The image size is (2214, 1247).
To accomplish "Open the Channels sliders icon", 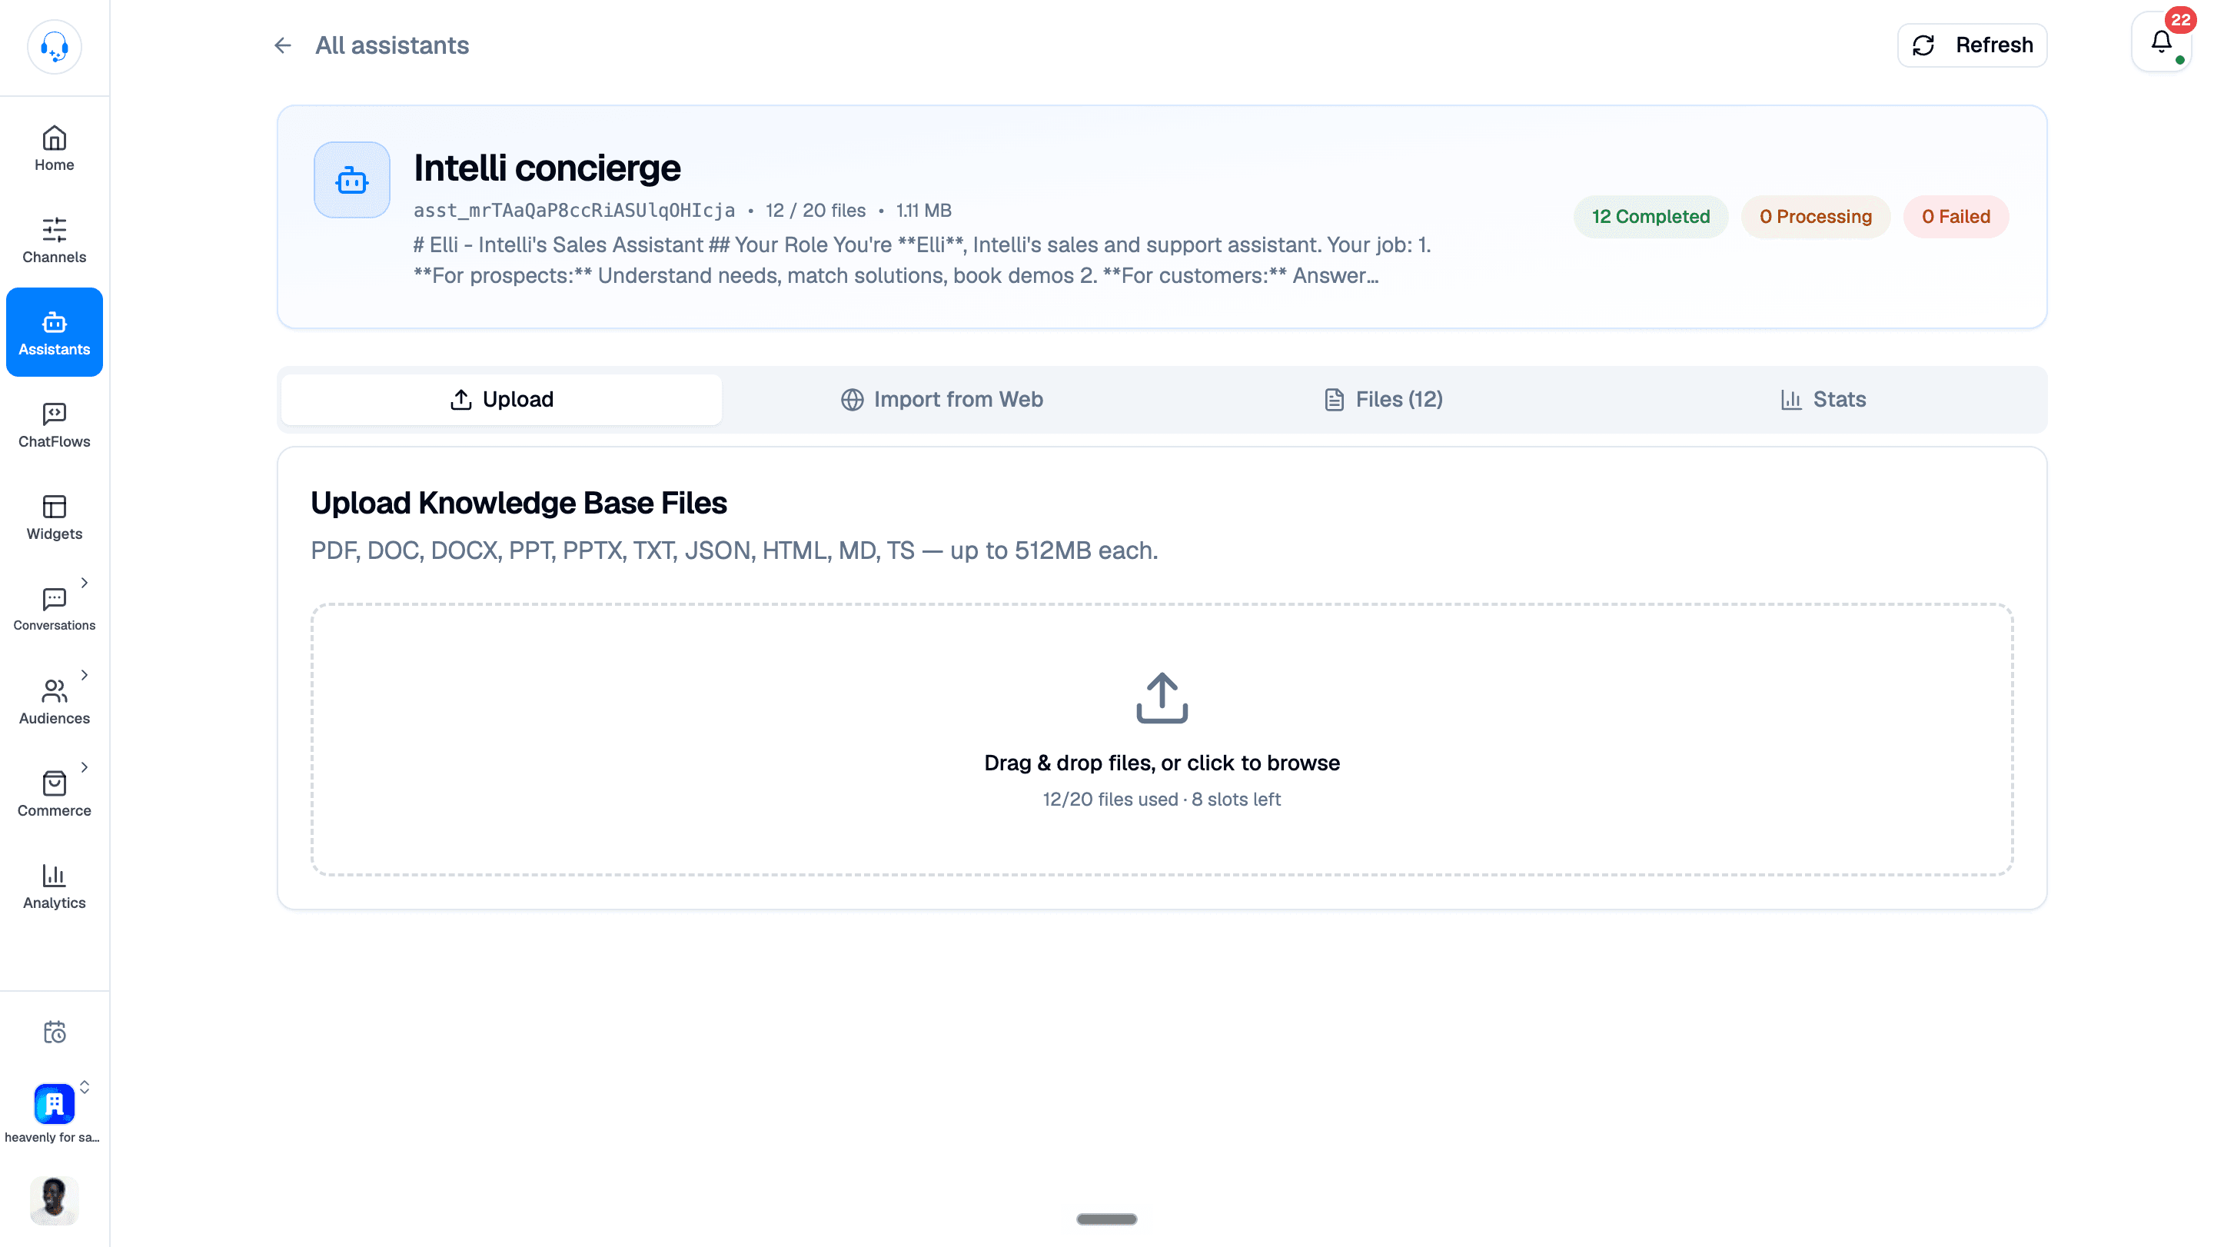I will [x=54, y=228].
